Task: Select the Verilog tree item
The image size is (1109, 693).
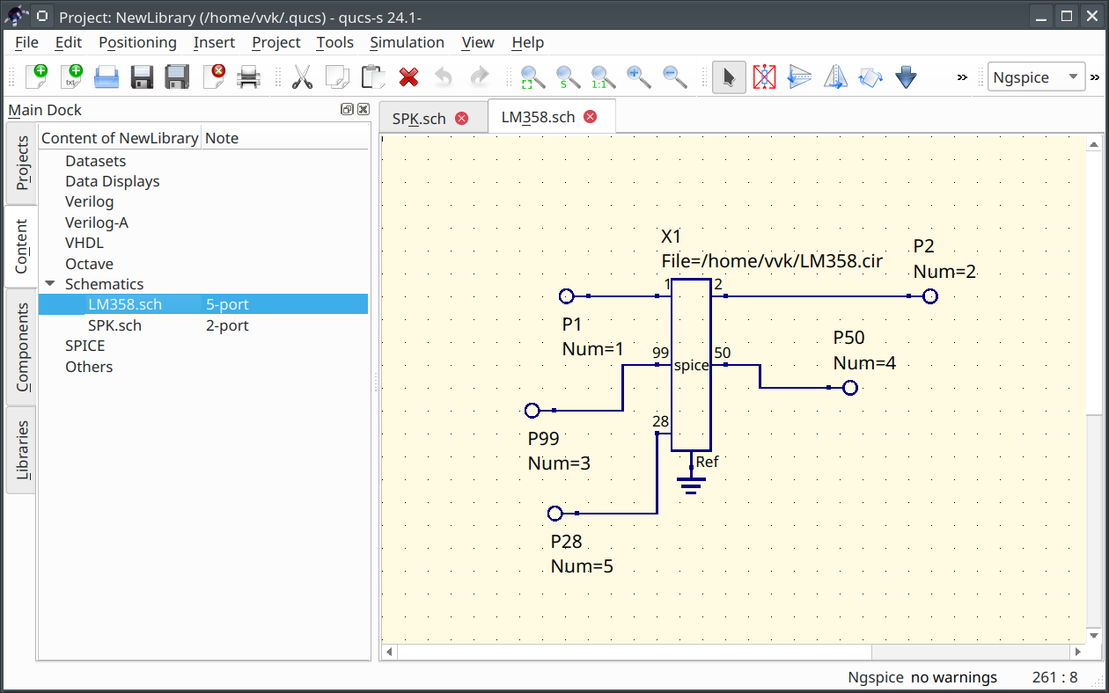Action: pos(89,201)
